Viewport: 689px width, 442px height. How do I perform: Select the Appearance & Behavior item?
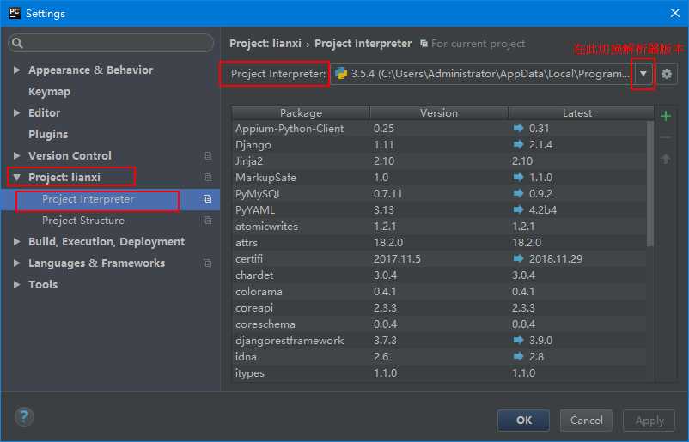tap(90, 70)
